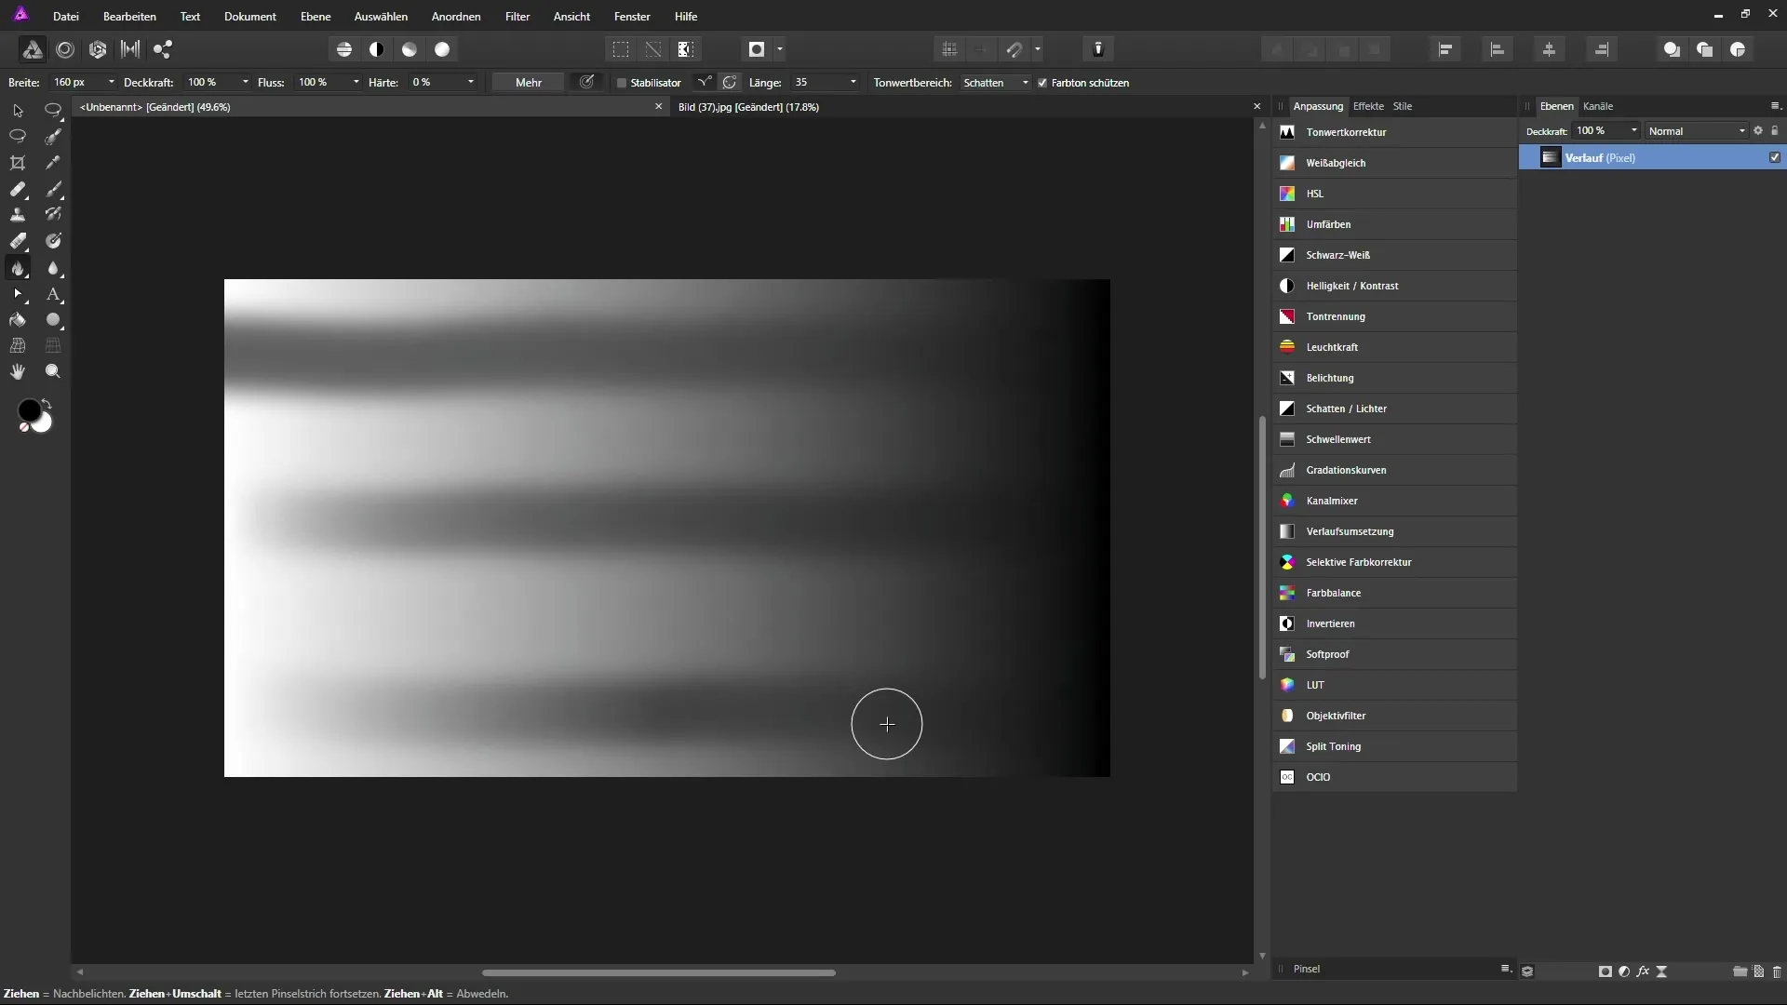The width and height of the screenshot is (1787, 1005).
Task: Activate the Burn brush tool
Action: (x=18, y=268)
